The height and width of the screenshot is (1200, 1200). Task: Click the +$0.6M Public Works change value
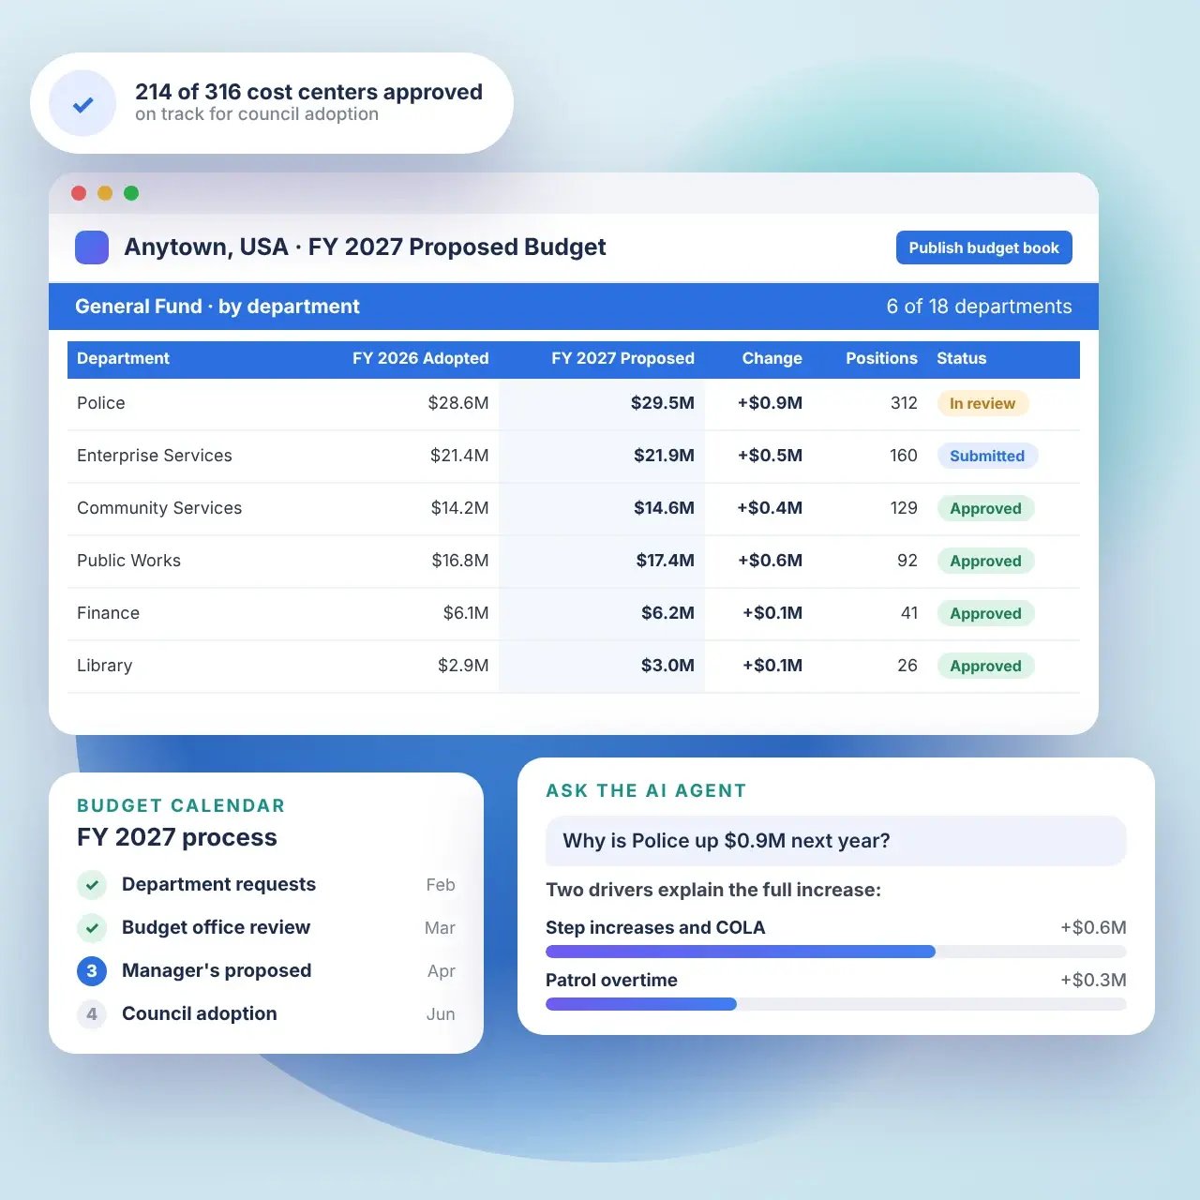(770, 561)
